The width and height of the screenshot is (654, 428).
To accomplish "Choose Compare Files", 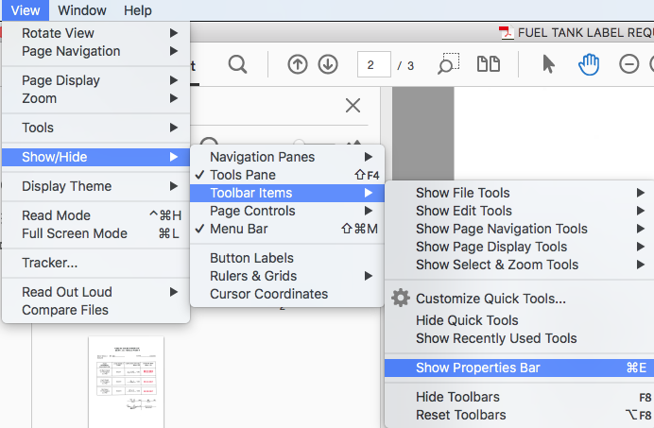I will (x=96, y=310).
